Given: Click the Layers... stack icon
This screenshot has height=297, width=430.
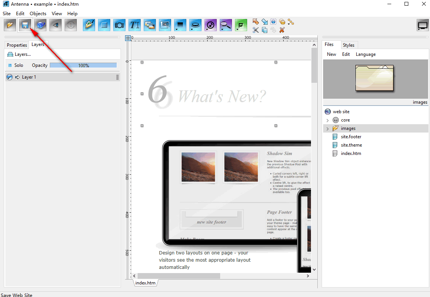Looking at the screenshot, I should (10, 54).
